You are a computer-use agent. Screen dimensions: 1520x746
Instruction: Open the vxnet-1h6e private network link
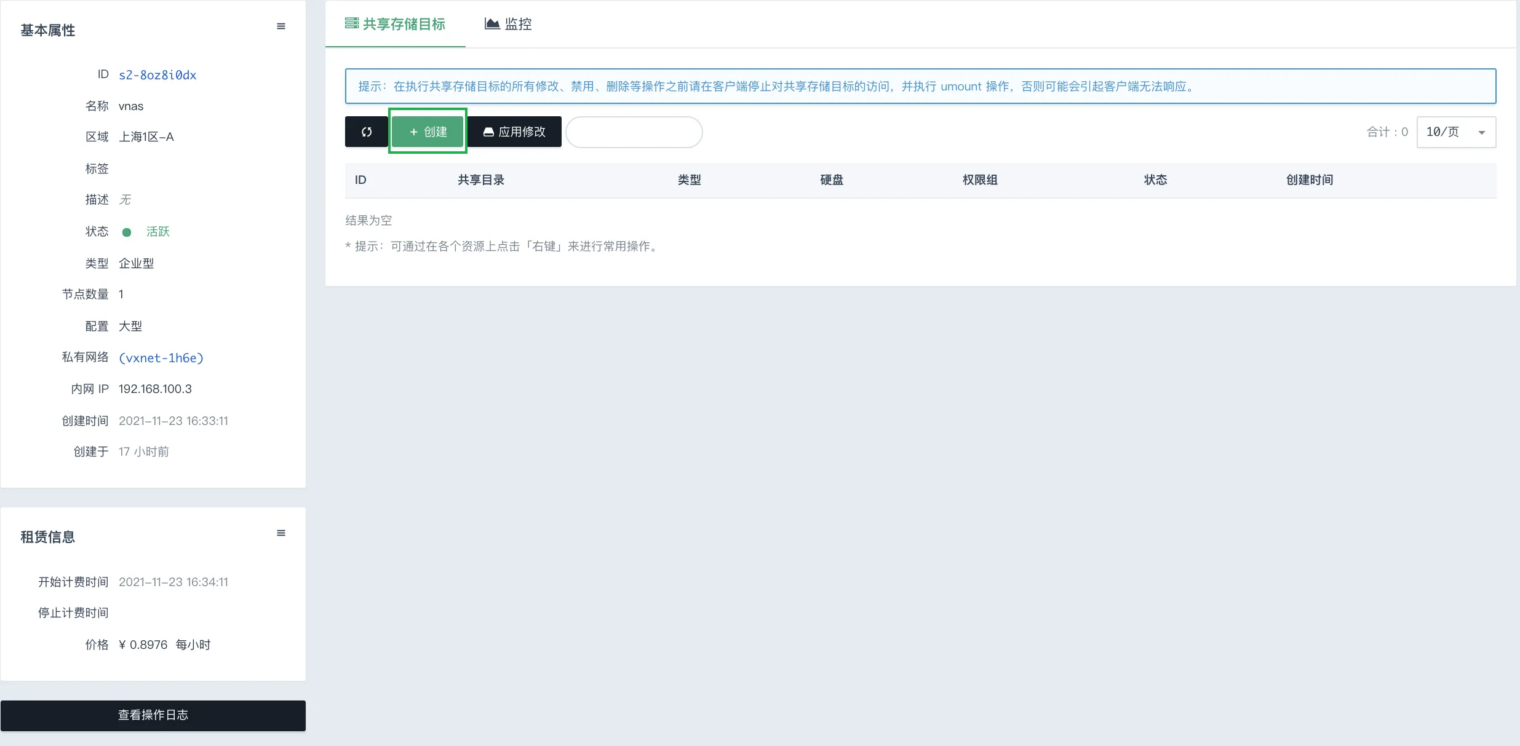click(161, 358)
